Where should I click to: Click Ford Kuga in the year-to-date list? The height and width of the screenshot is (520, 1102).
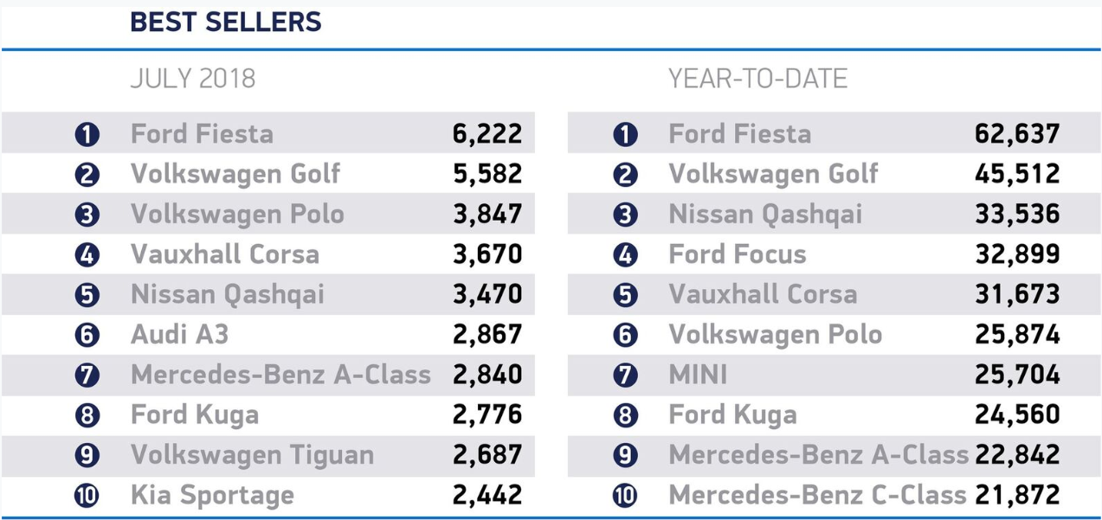point(732,415)
